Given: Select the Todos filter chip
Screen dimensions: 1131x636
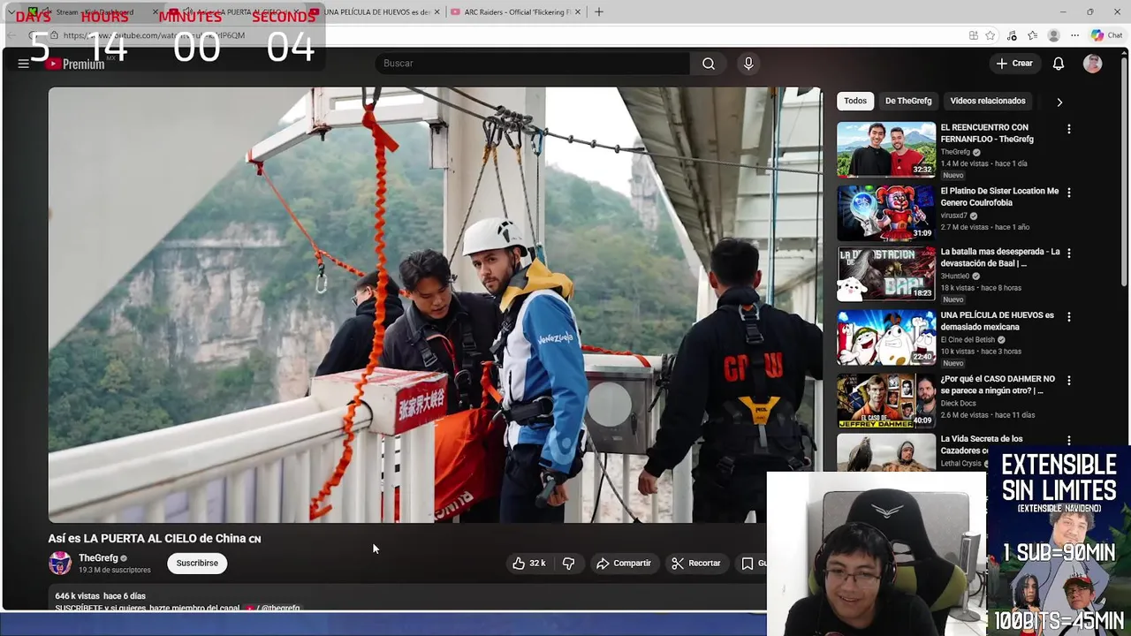Looking at the screenshot, I should [x=855, y=101].
